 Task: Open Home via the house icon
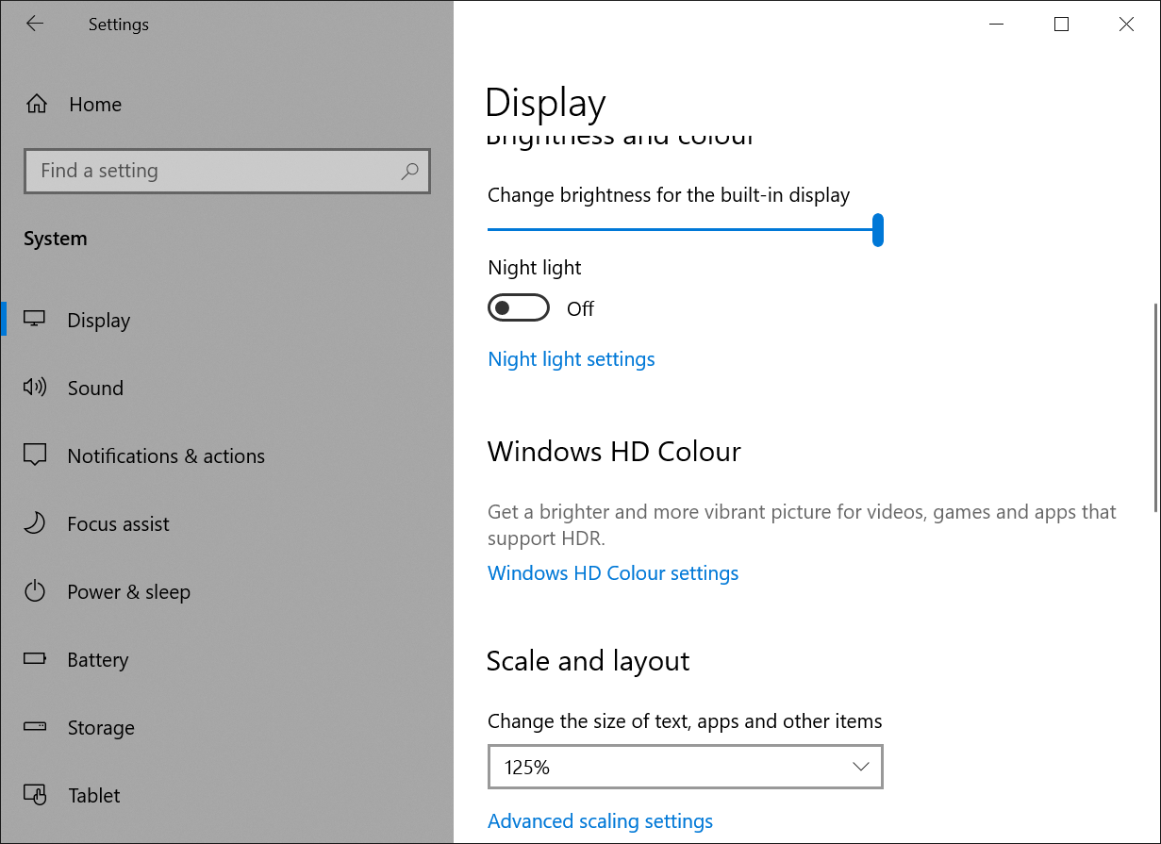coord(36,104)
